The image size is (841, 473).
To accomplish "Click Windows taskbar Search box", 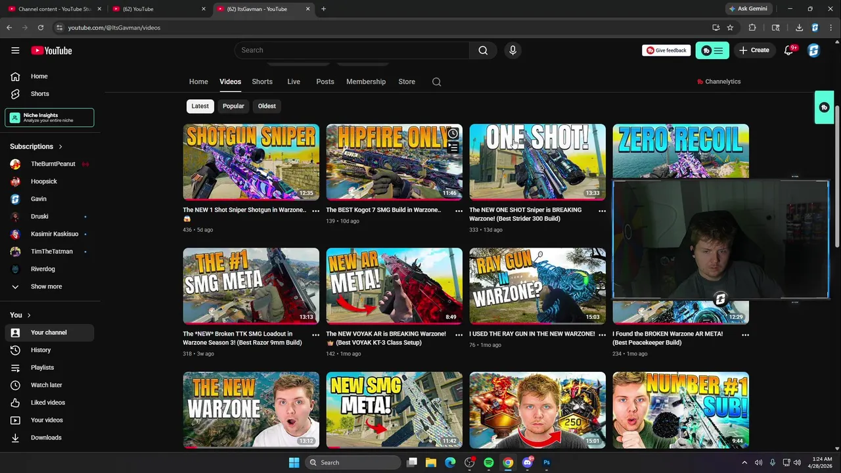I will point(352,462).
